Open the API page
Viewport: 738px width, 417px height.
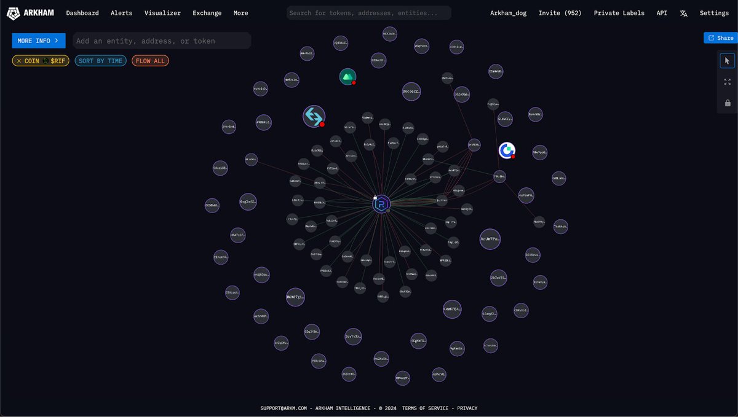click(662, 13)
